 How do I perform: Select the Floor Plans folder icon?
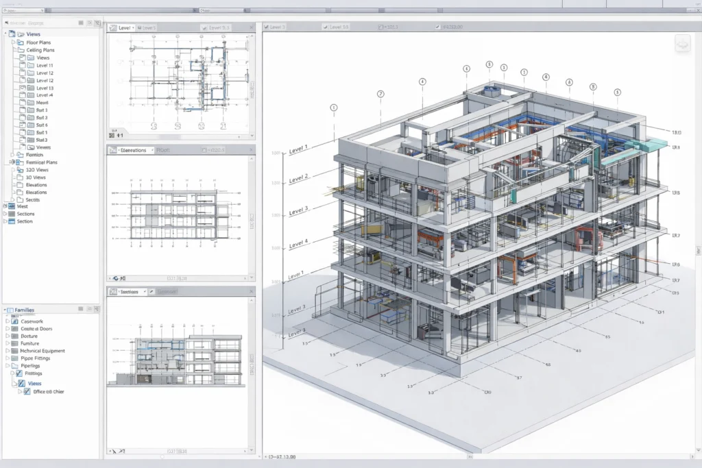(x=20, y=42)
